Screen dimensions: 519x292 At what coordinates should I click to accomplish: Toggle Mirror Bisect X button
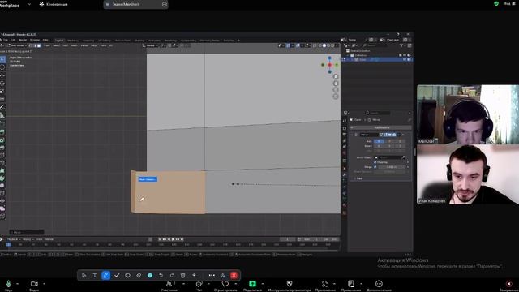[x=379, y=146]
